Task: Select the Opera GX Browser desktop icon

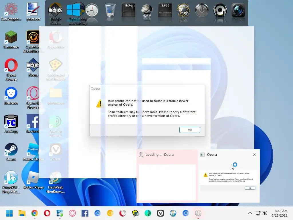Action: 33,98
